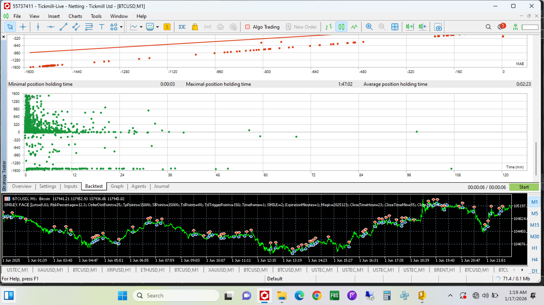This screenshot has height=305, width=544.
Task: Select the M15 timeframe button
Action: 534,225
